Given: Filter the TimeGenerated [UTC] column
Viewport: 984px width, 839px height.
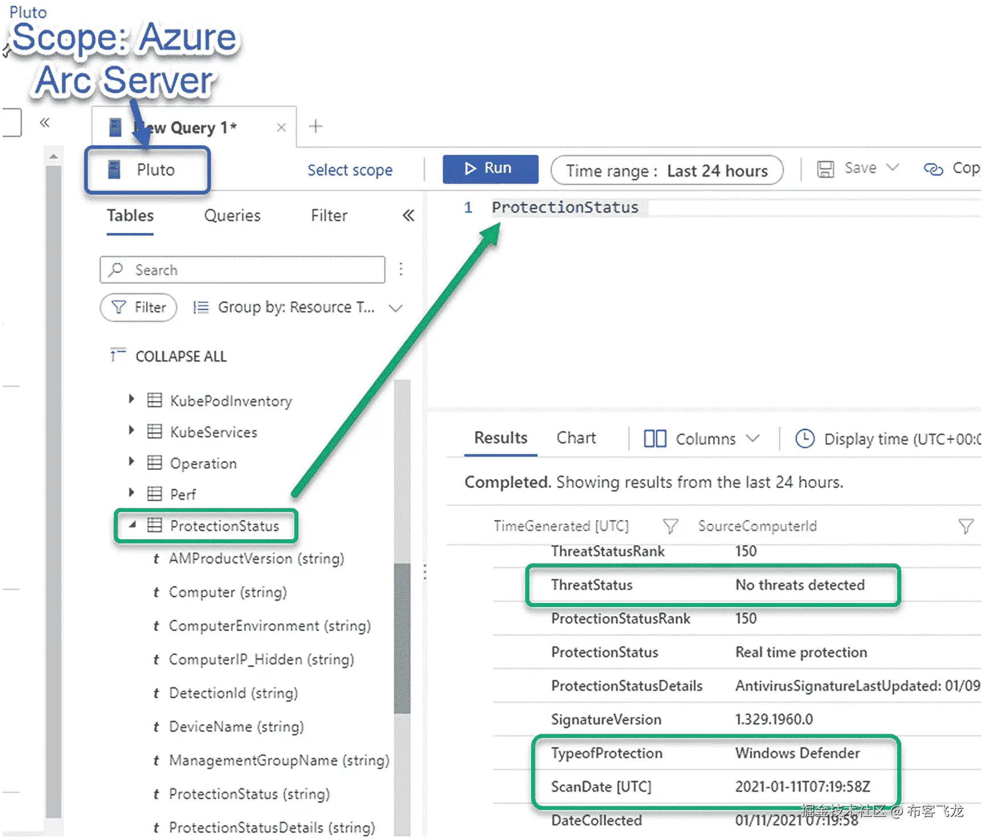Looking at the screenshot, I should tap(671, 526).
